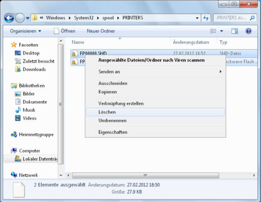Open the view options dropdown arrow
Image resolution: width=261 pixels, height=202 pixels.
(x=221, y=31)
